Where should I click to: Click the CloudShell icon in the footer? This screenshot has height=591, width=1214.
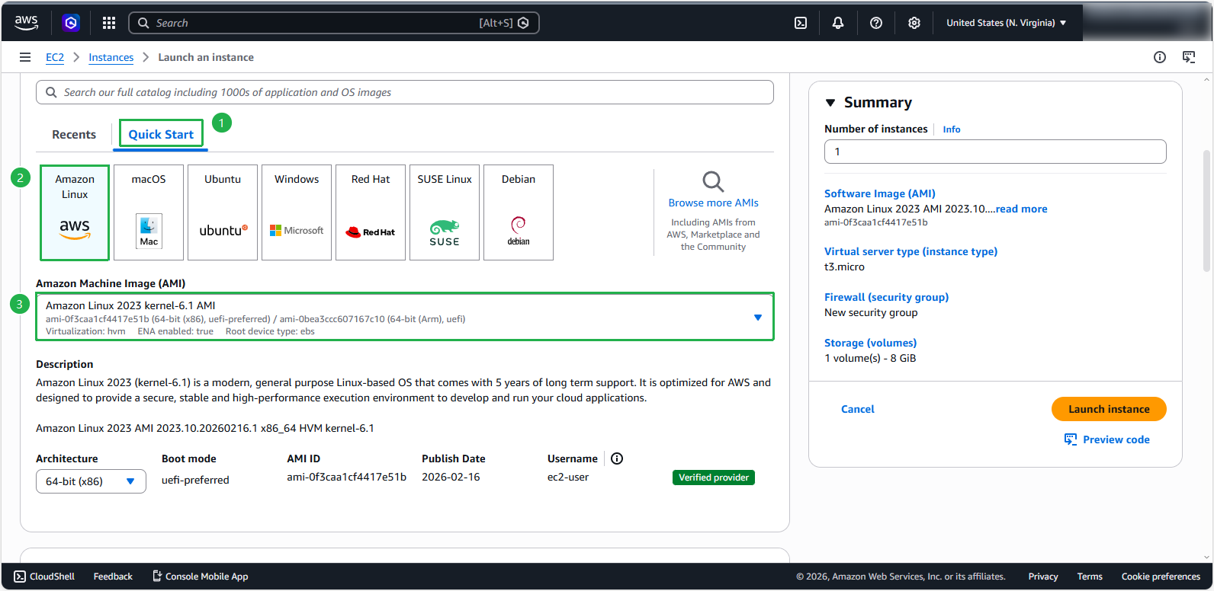click(20, 577)
